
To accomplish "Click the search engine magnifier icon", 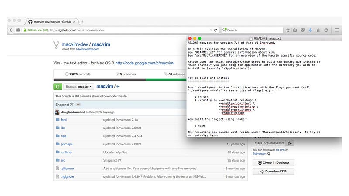I will point(224,30).
